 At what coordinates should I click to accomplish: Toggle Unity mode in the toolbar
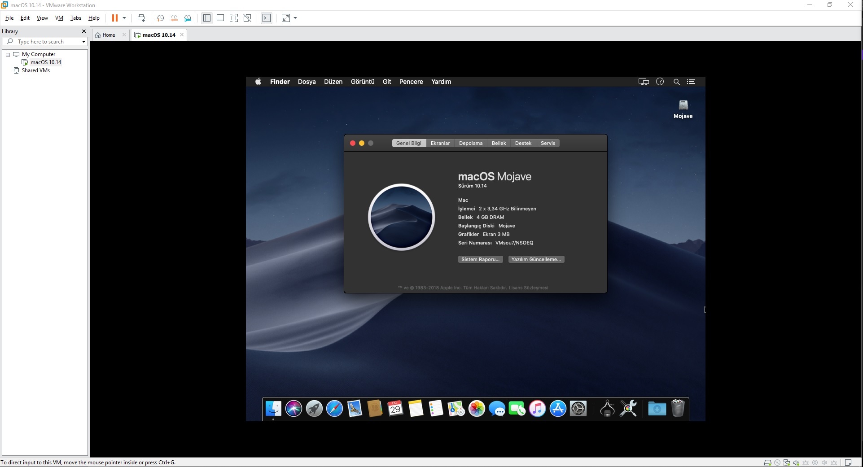click(x=247, y=18)
